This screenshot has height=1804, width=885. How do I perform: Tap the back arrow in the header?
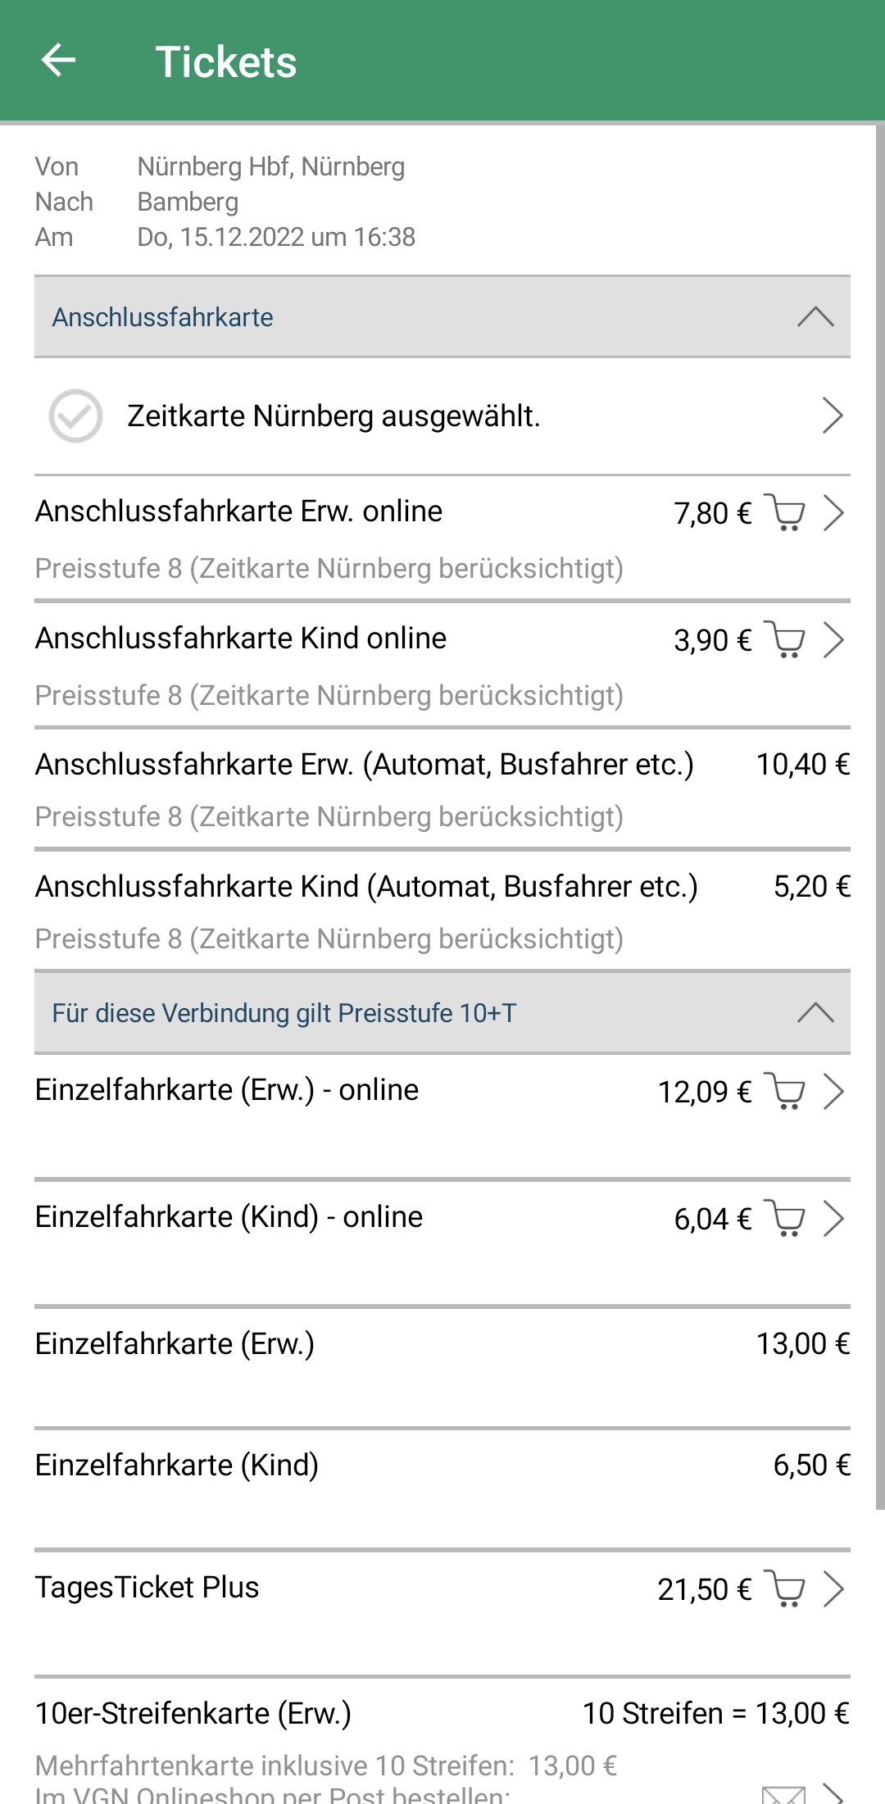tap(58, 61)
